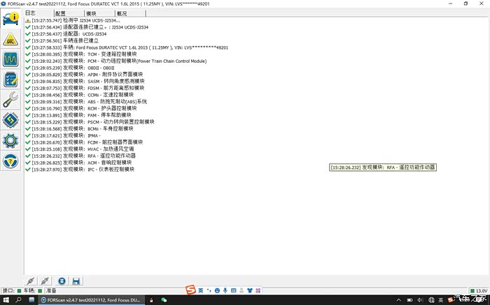The width and height of the screenshot is (490, 305).
Task: Select the PCM Power Train log entry
Action: click(116, 61)
